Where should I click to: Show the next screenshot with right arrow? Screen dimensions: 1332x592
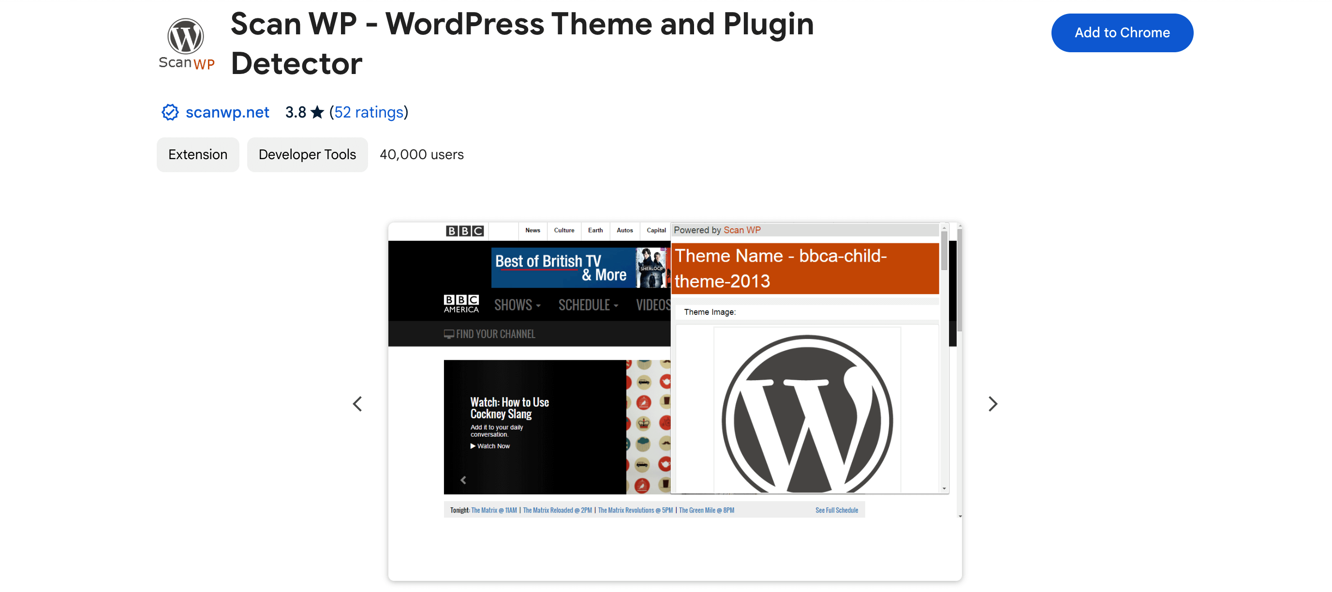point(992,404)
